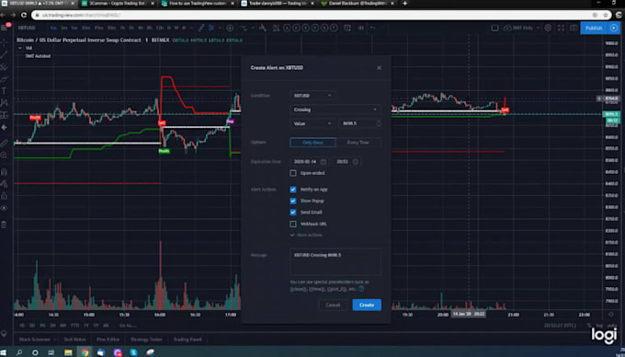Image resolution: width=625 pixels, height=357 pixels.
Task: Select the brush drawing tool
Action: tap(4, 79)
